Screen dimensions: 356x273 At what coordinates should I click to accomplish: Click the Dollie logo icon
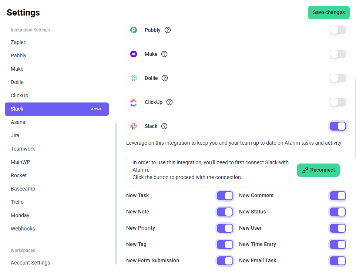coord(134,78)
